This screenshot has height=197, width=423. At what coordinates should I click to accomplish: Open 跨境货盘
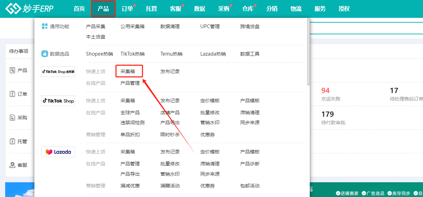pyautogui.click(x=250, y=26)
